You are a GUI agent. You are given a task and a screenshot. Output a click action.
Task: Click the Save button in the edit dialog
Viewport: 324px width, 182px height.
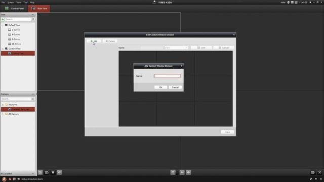(227, 132)
